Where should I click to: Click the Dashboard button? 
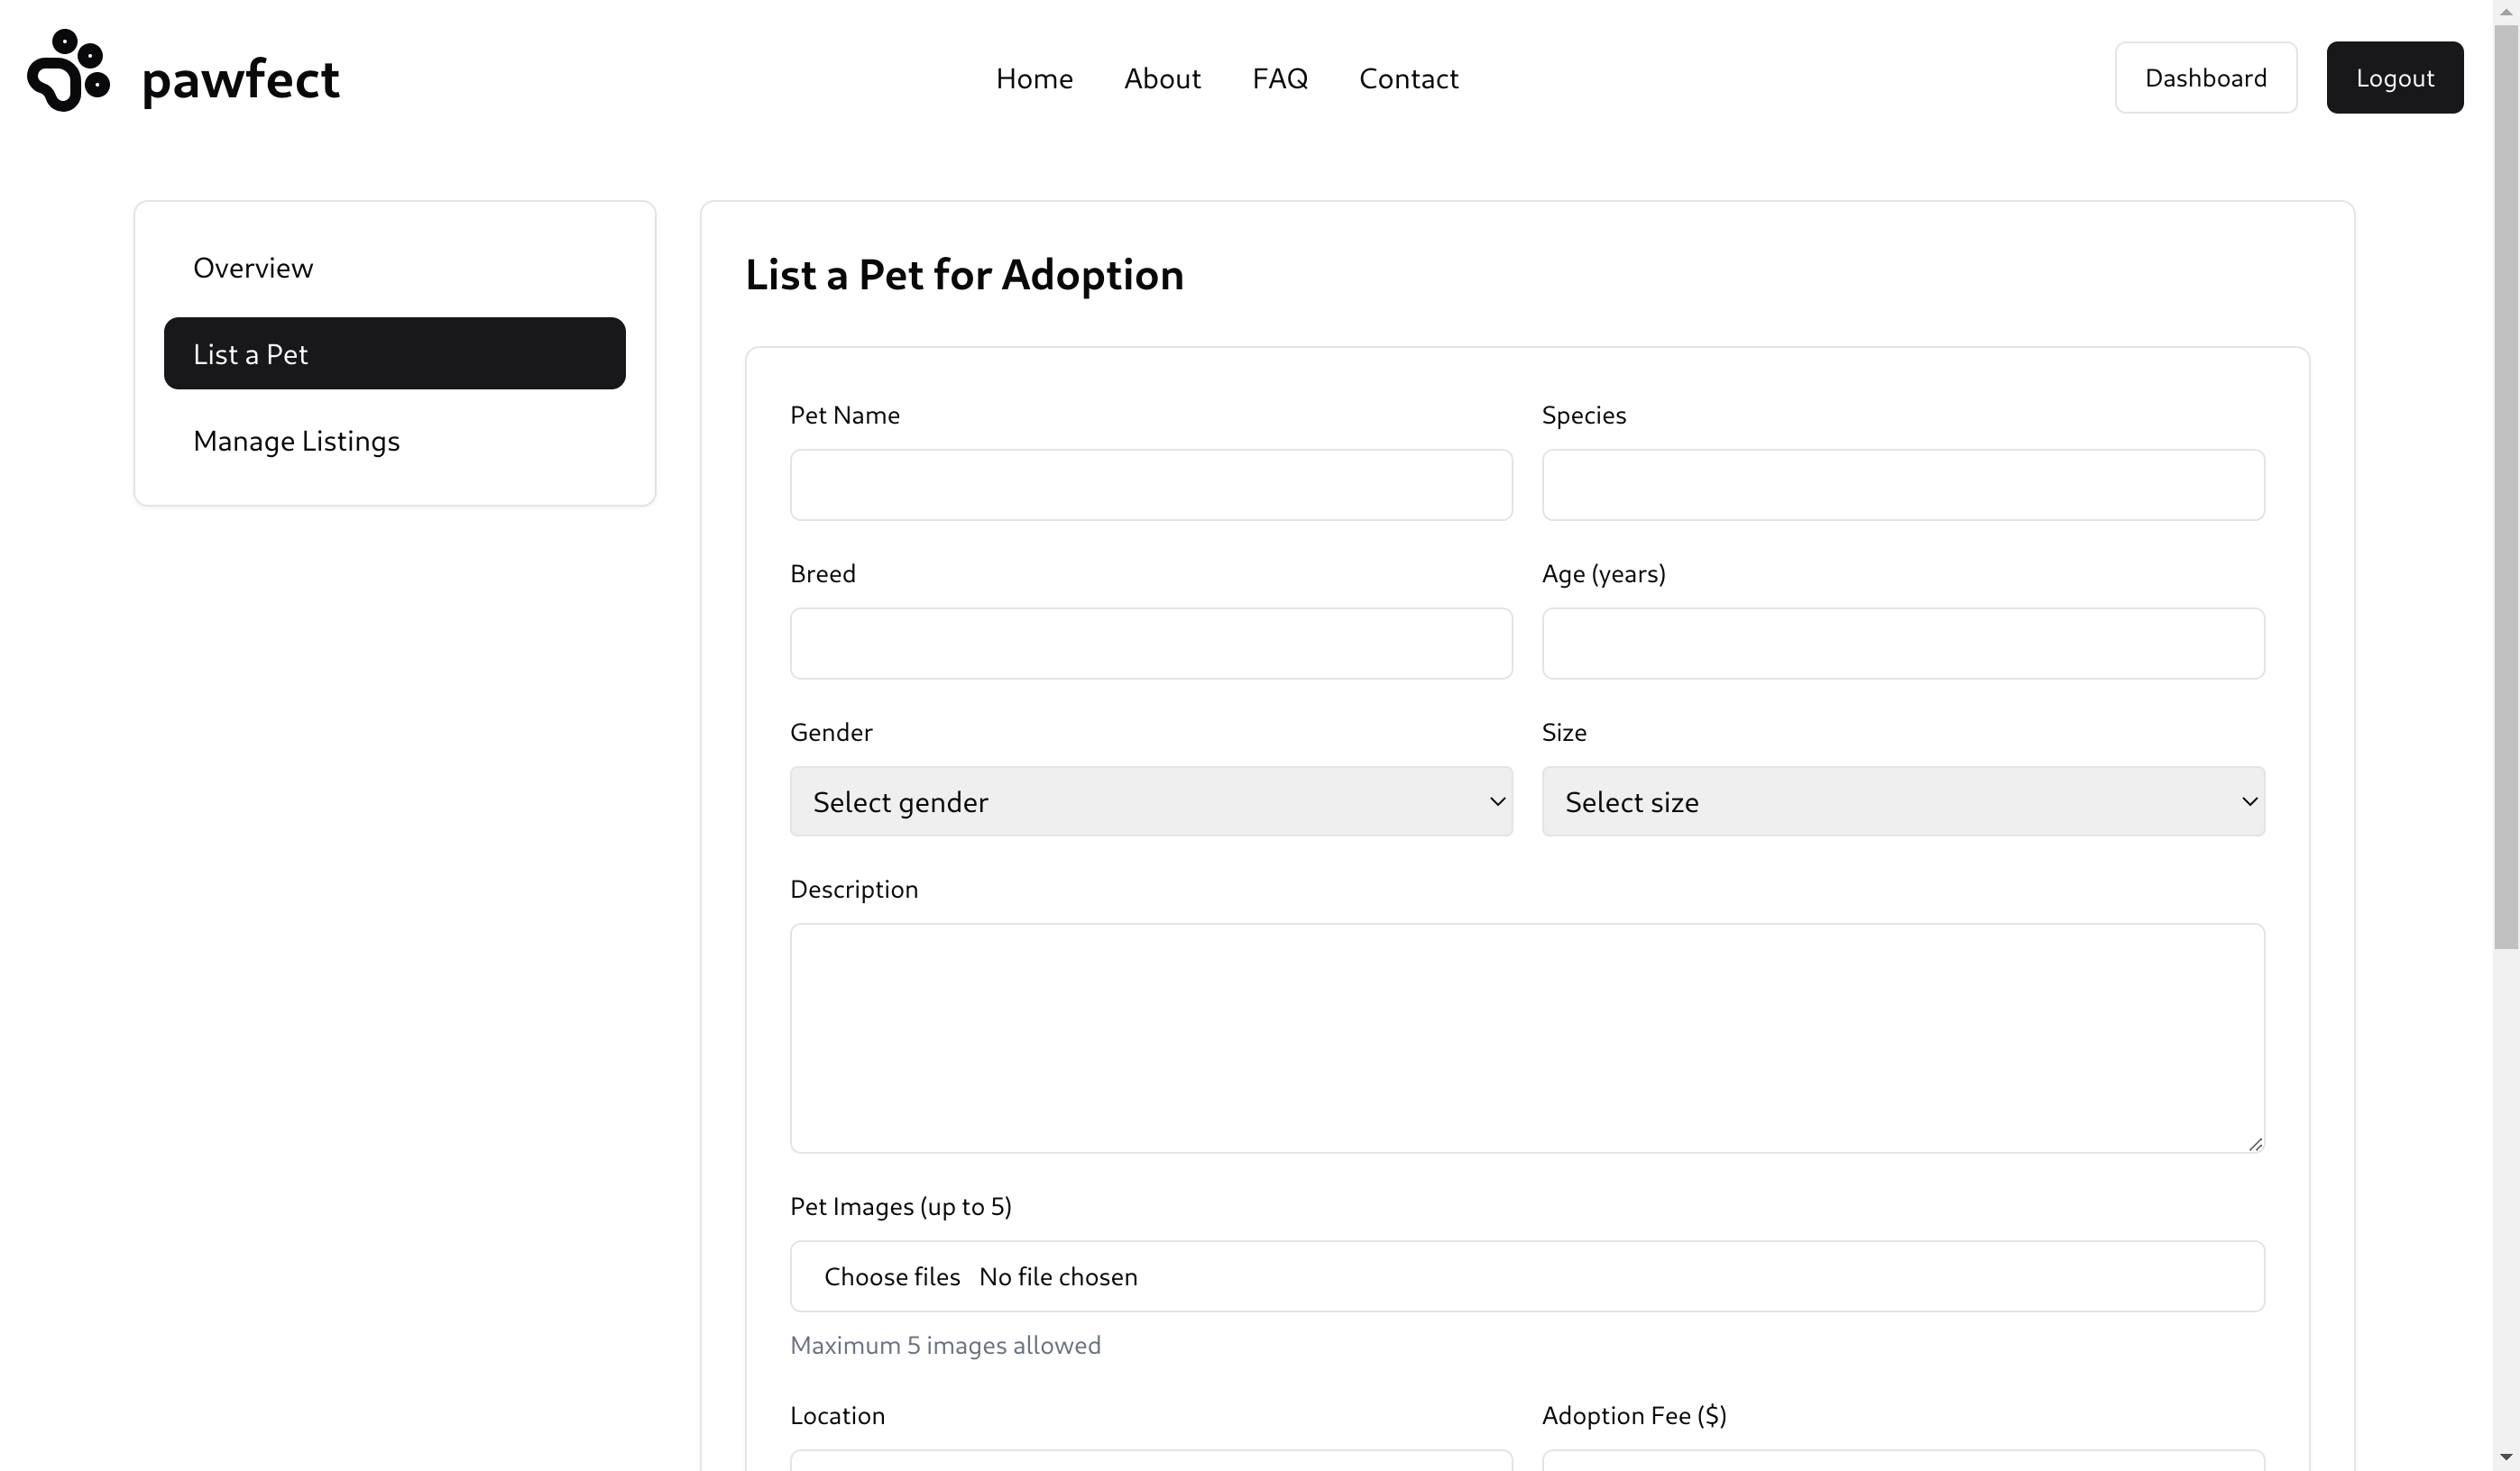pos(2205,78)
